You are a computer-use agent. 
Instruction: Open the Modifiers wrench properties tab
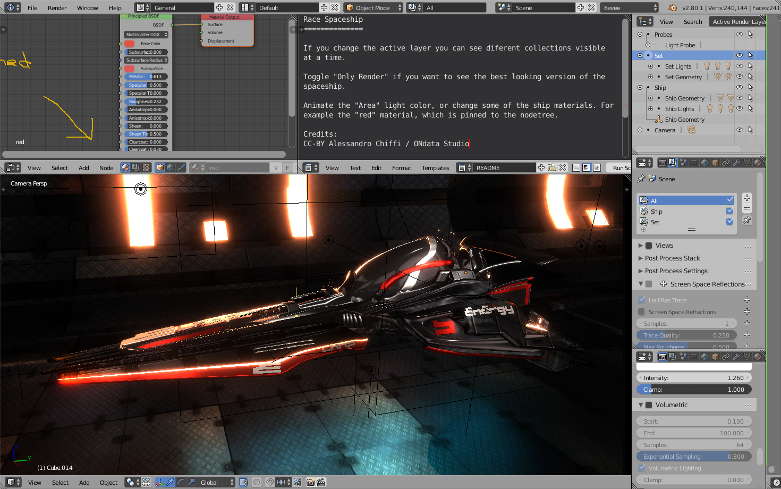pyautogui.click(x=736, y=163)
